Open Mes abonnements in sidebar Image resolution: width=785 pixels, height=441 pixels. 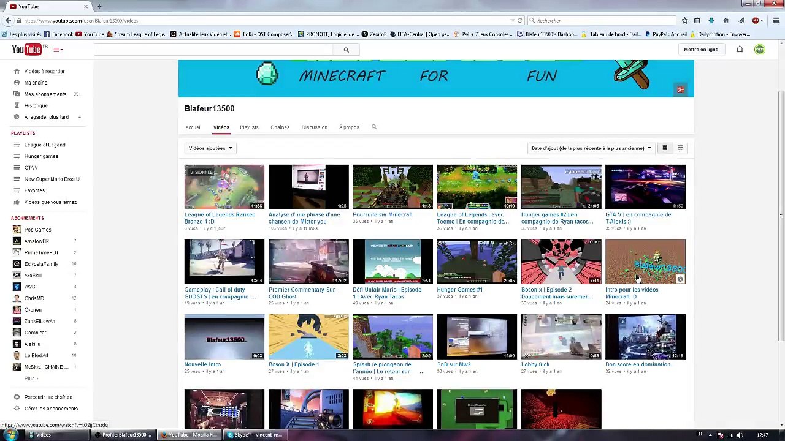point(45,94)
